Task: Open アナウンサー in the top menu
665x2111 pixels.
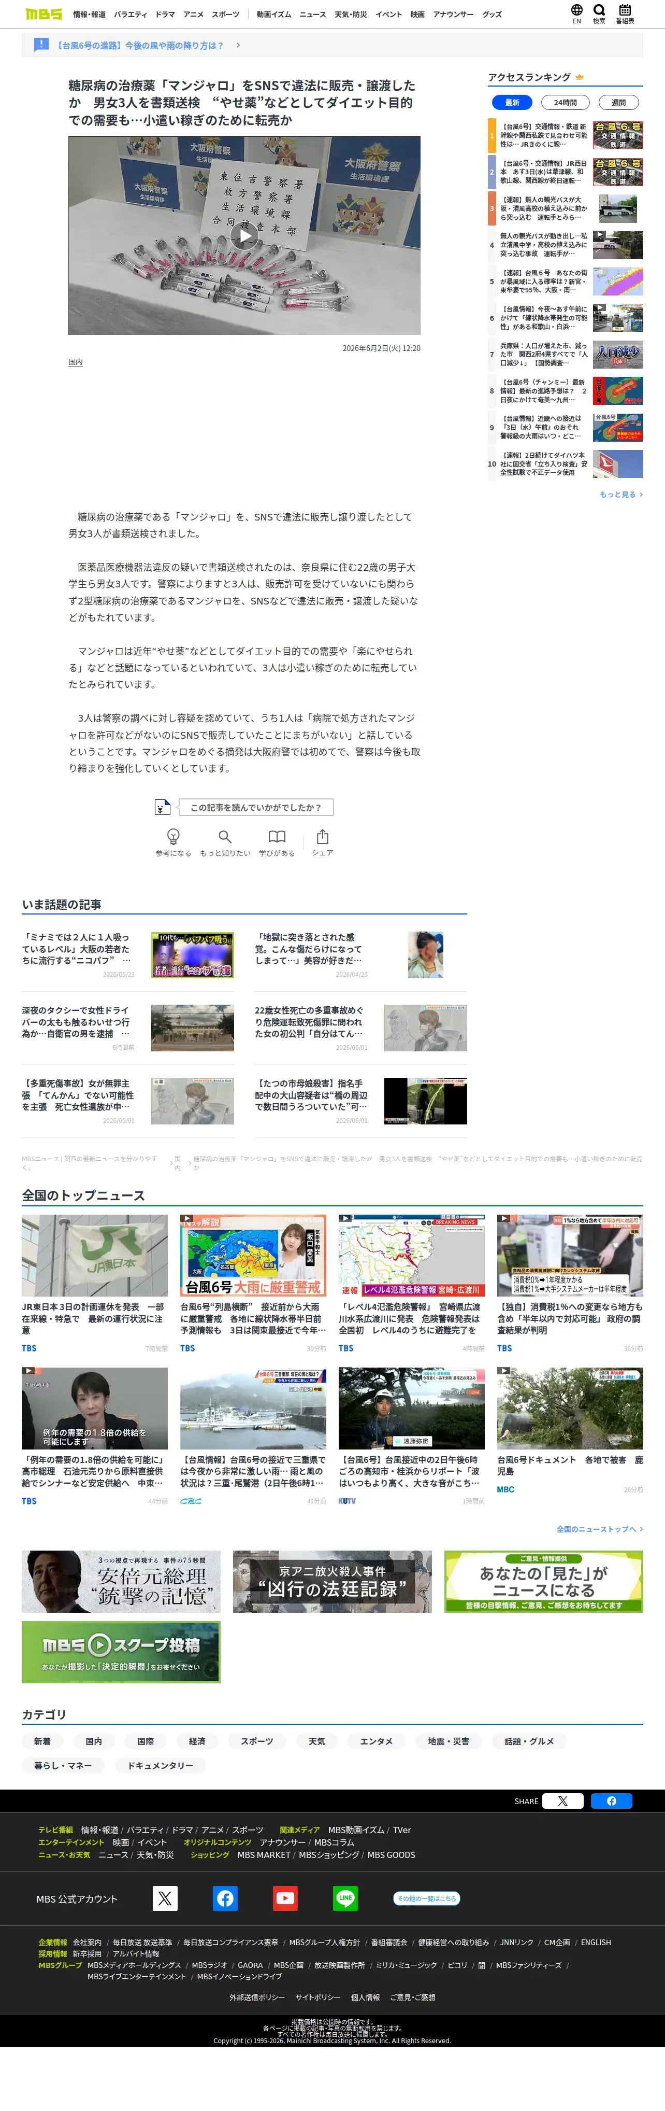Action: pyautogui.click(x=453, y=14)
